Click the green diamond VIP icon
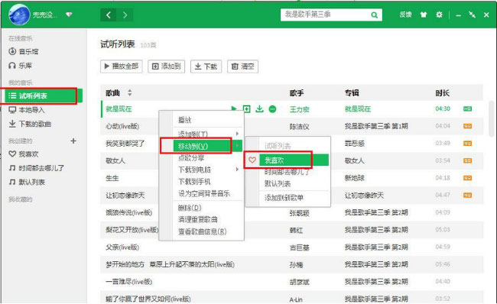Image resolution: width=497 pixels, height=304 pixels. click(69, 15)
